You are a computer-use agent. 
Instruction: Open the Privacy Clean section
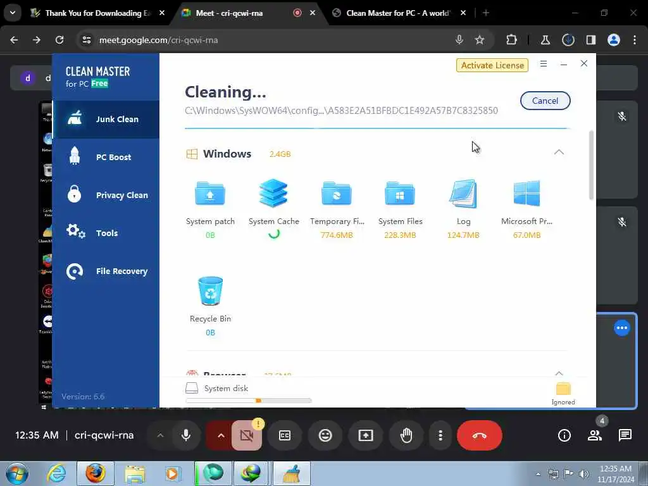(106, 195)
